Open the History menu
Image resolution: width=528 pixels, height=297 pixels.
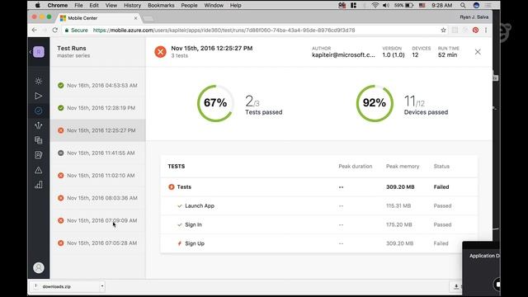click(132, 6)
